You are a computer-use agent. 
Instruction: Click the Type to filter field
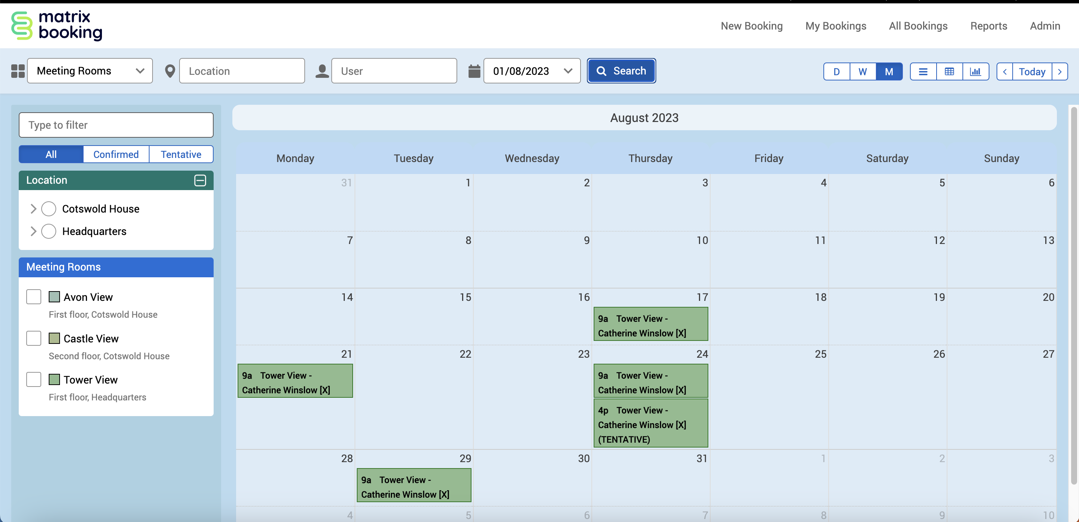(x=116, y=125)
